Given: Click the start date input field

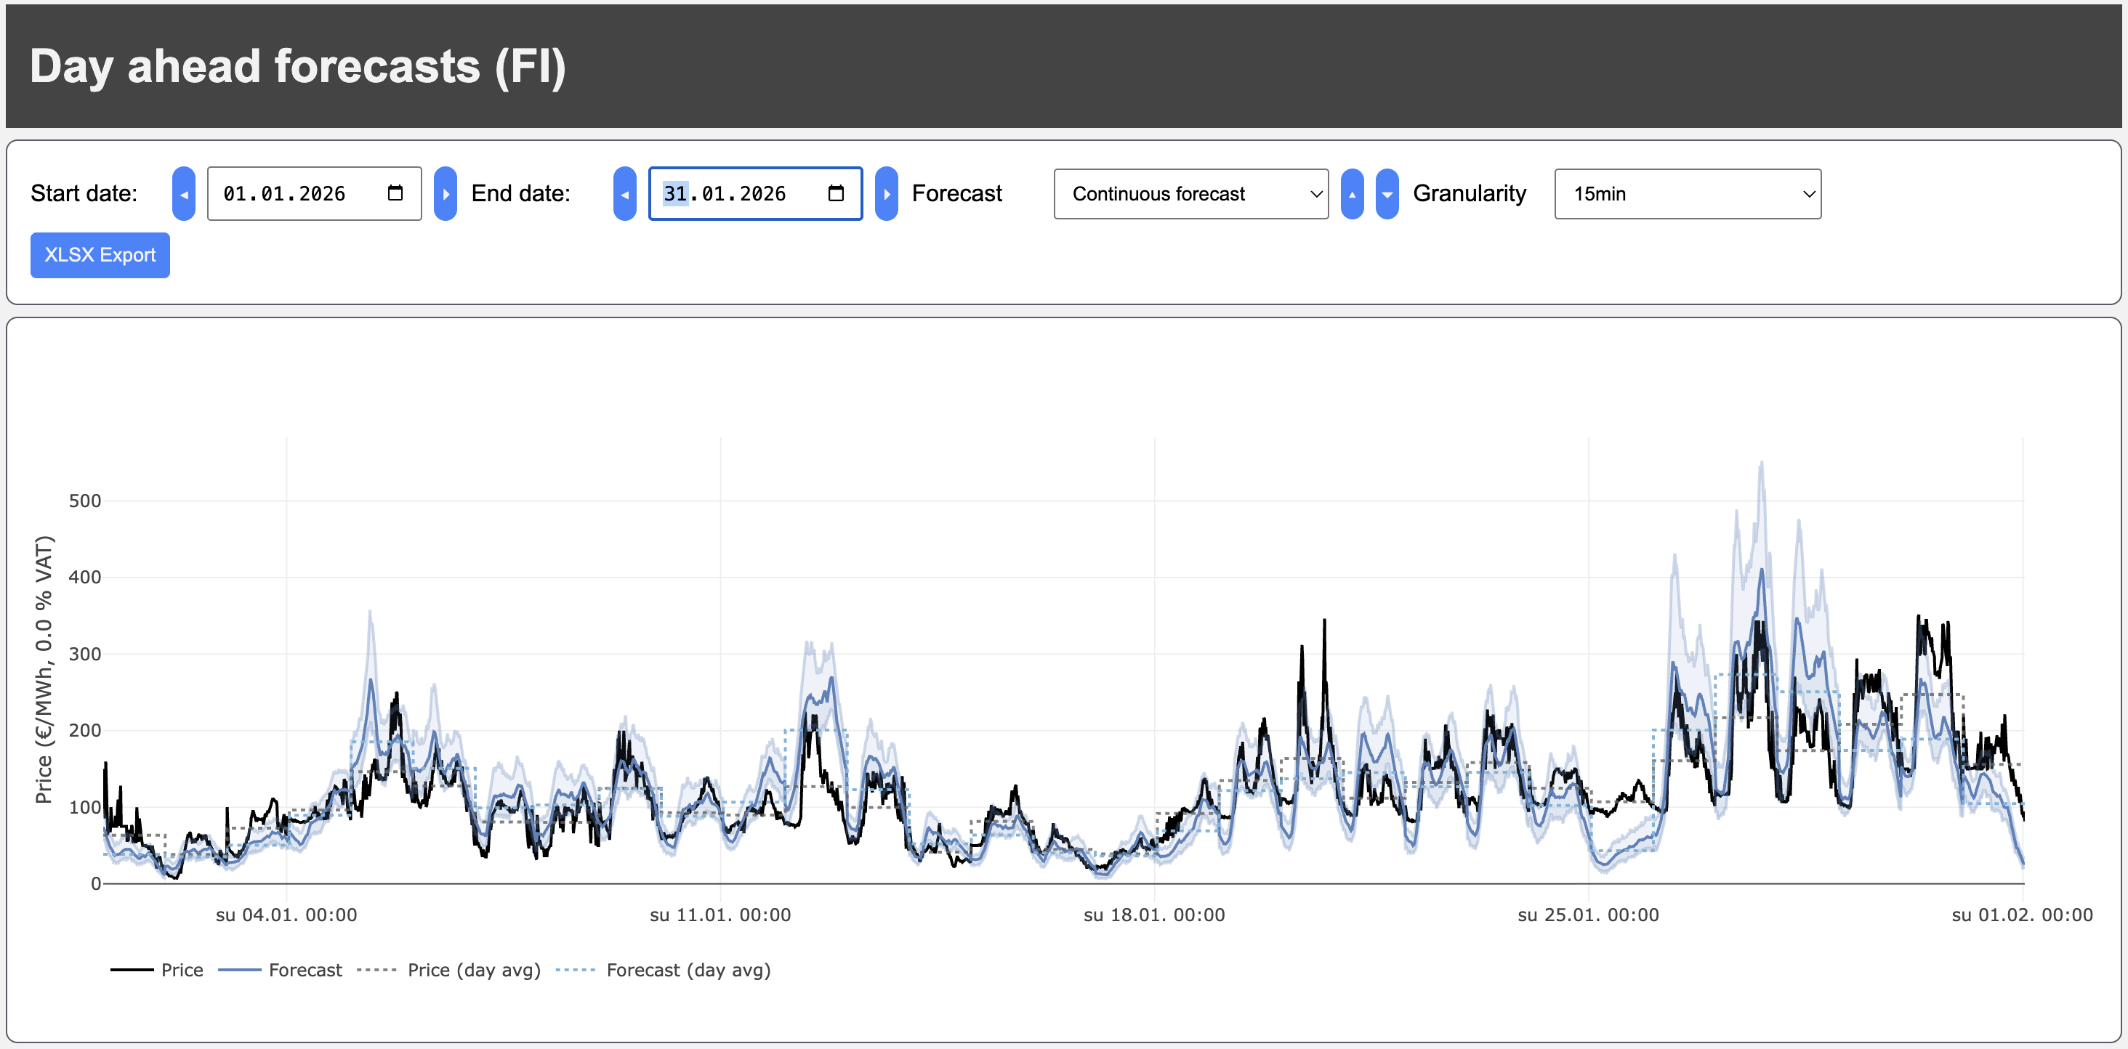Looking at the screenshot, I should click(285, 194).
